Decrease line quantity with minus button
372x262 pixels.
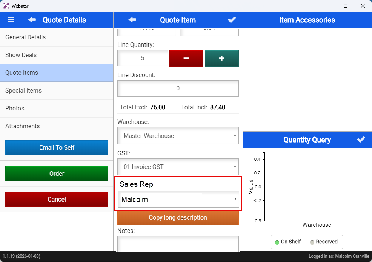click(x=186, y=58)
